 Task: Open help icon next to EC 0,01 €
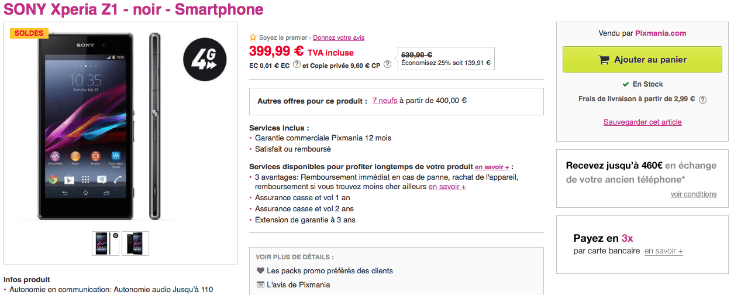(x=297, y=64)
